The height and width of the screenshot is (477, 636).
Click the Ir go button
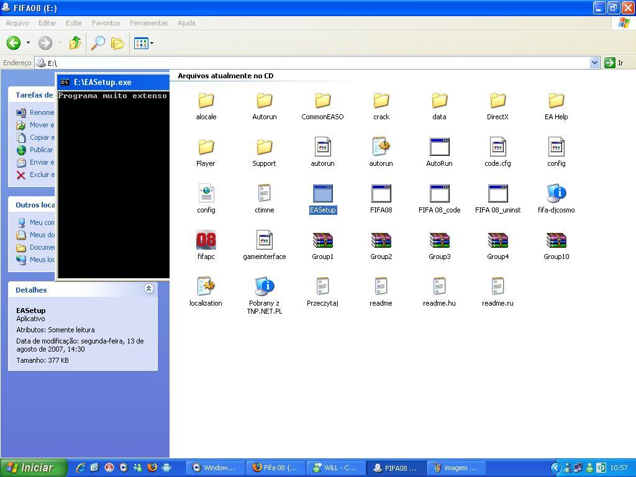614,63
